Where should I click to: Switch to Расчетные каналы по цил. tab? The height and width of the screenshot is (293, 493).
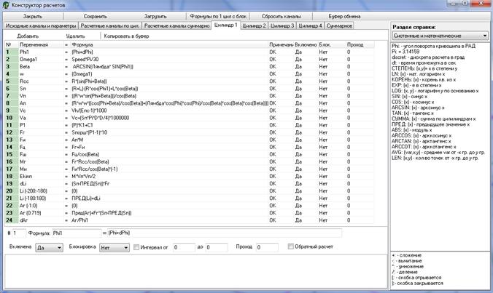[x=109, y=25]
